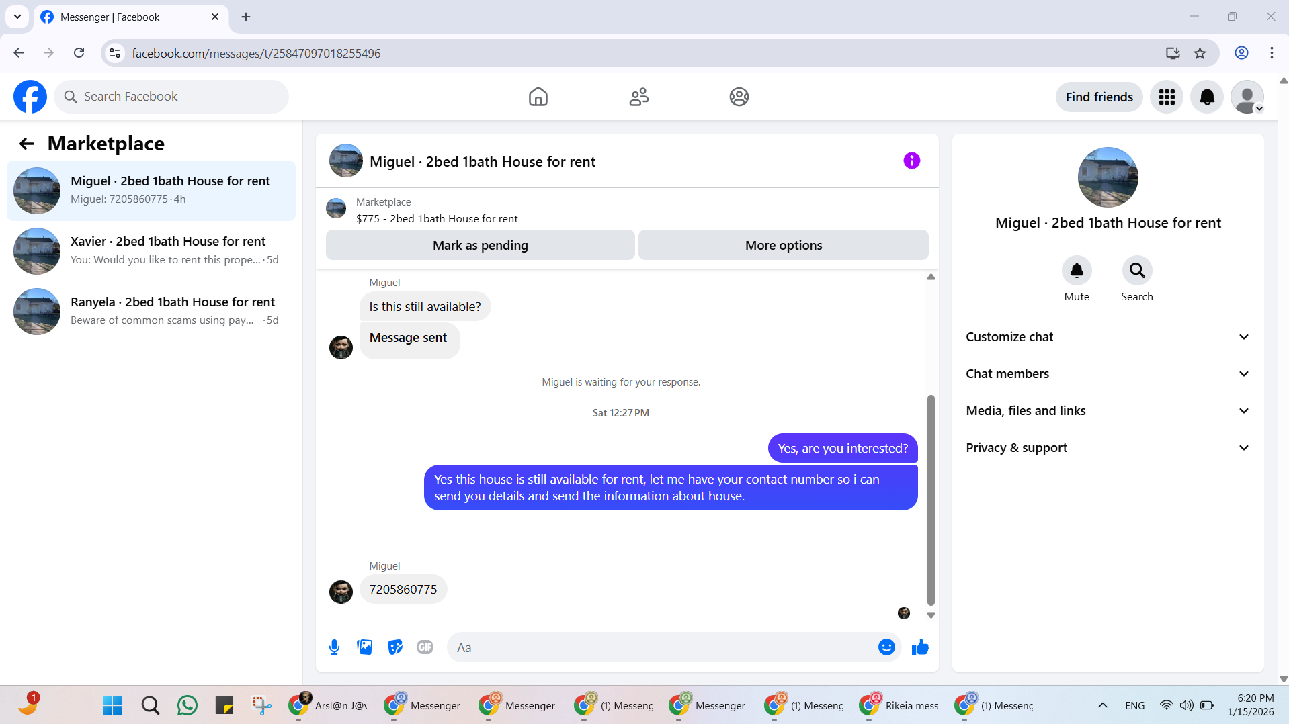Viewport: 1289px width, 724px height.
Task: Click the address bar URL
Action: (256, 53)
